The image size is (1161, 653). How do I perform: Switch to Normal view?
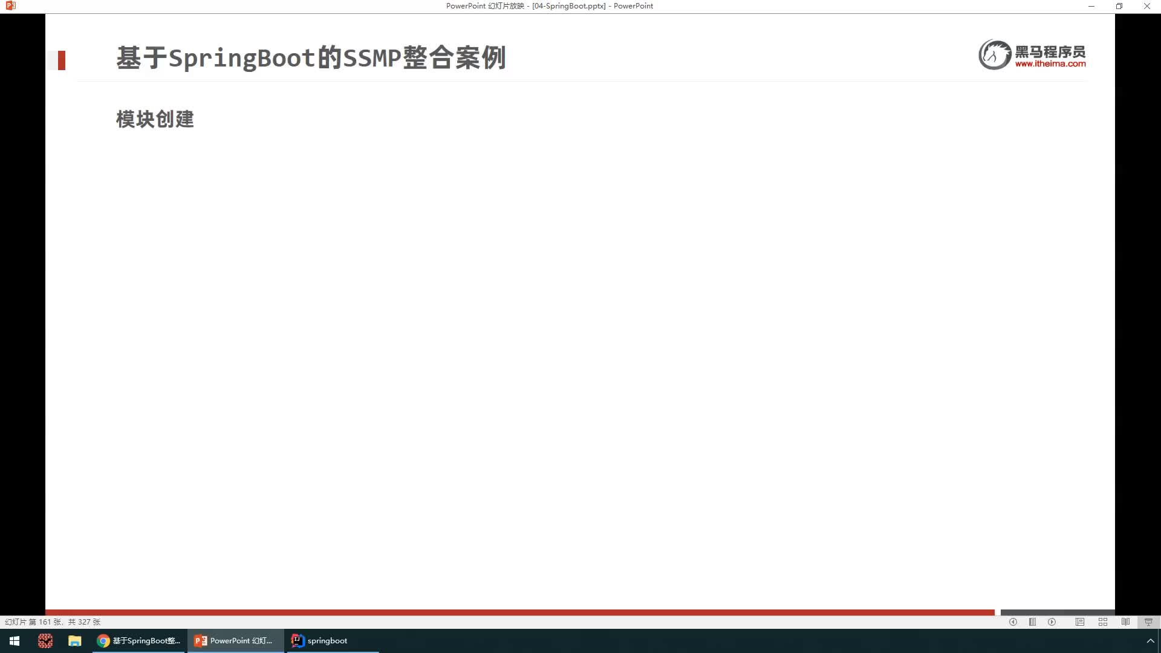pyautogui.click(x=1080, y=622)
